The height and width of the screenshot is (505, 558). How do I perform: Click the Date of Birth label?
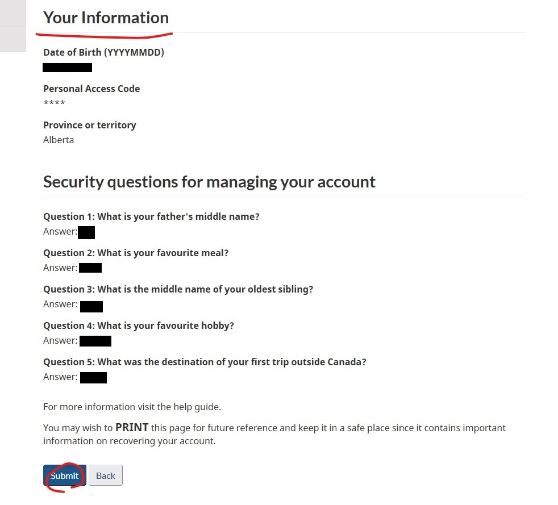(x=103, y=52)
